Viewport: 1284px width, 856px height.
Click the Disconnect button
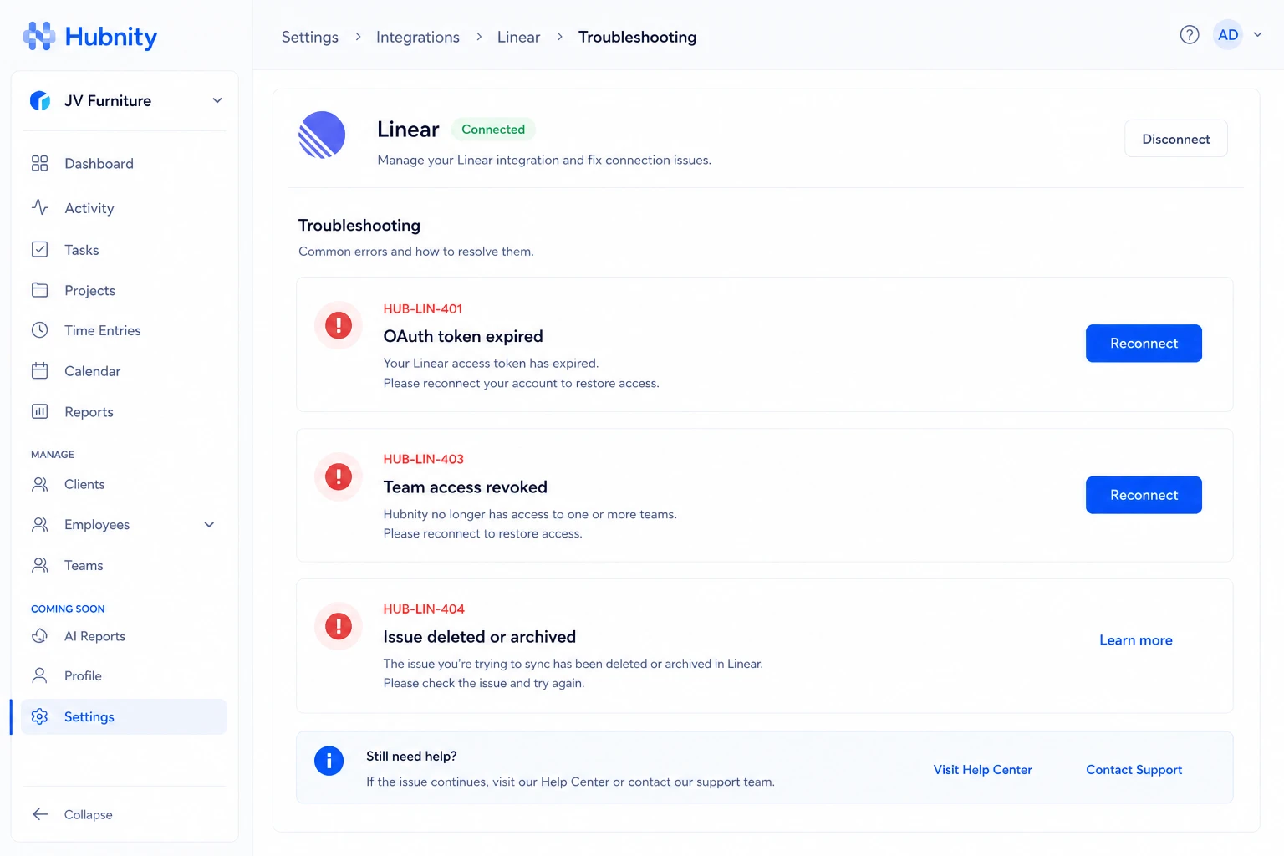(1175, 139)
